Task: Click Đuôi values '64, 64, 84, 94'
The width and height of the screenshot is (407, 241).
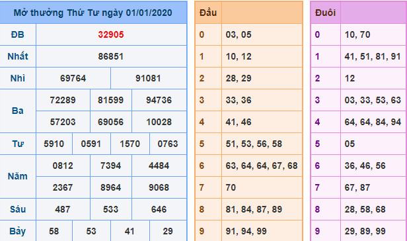Action: pyautogui.click(x=373, y=122)
